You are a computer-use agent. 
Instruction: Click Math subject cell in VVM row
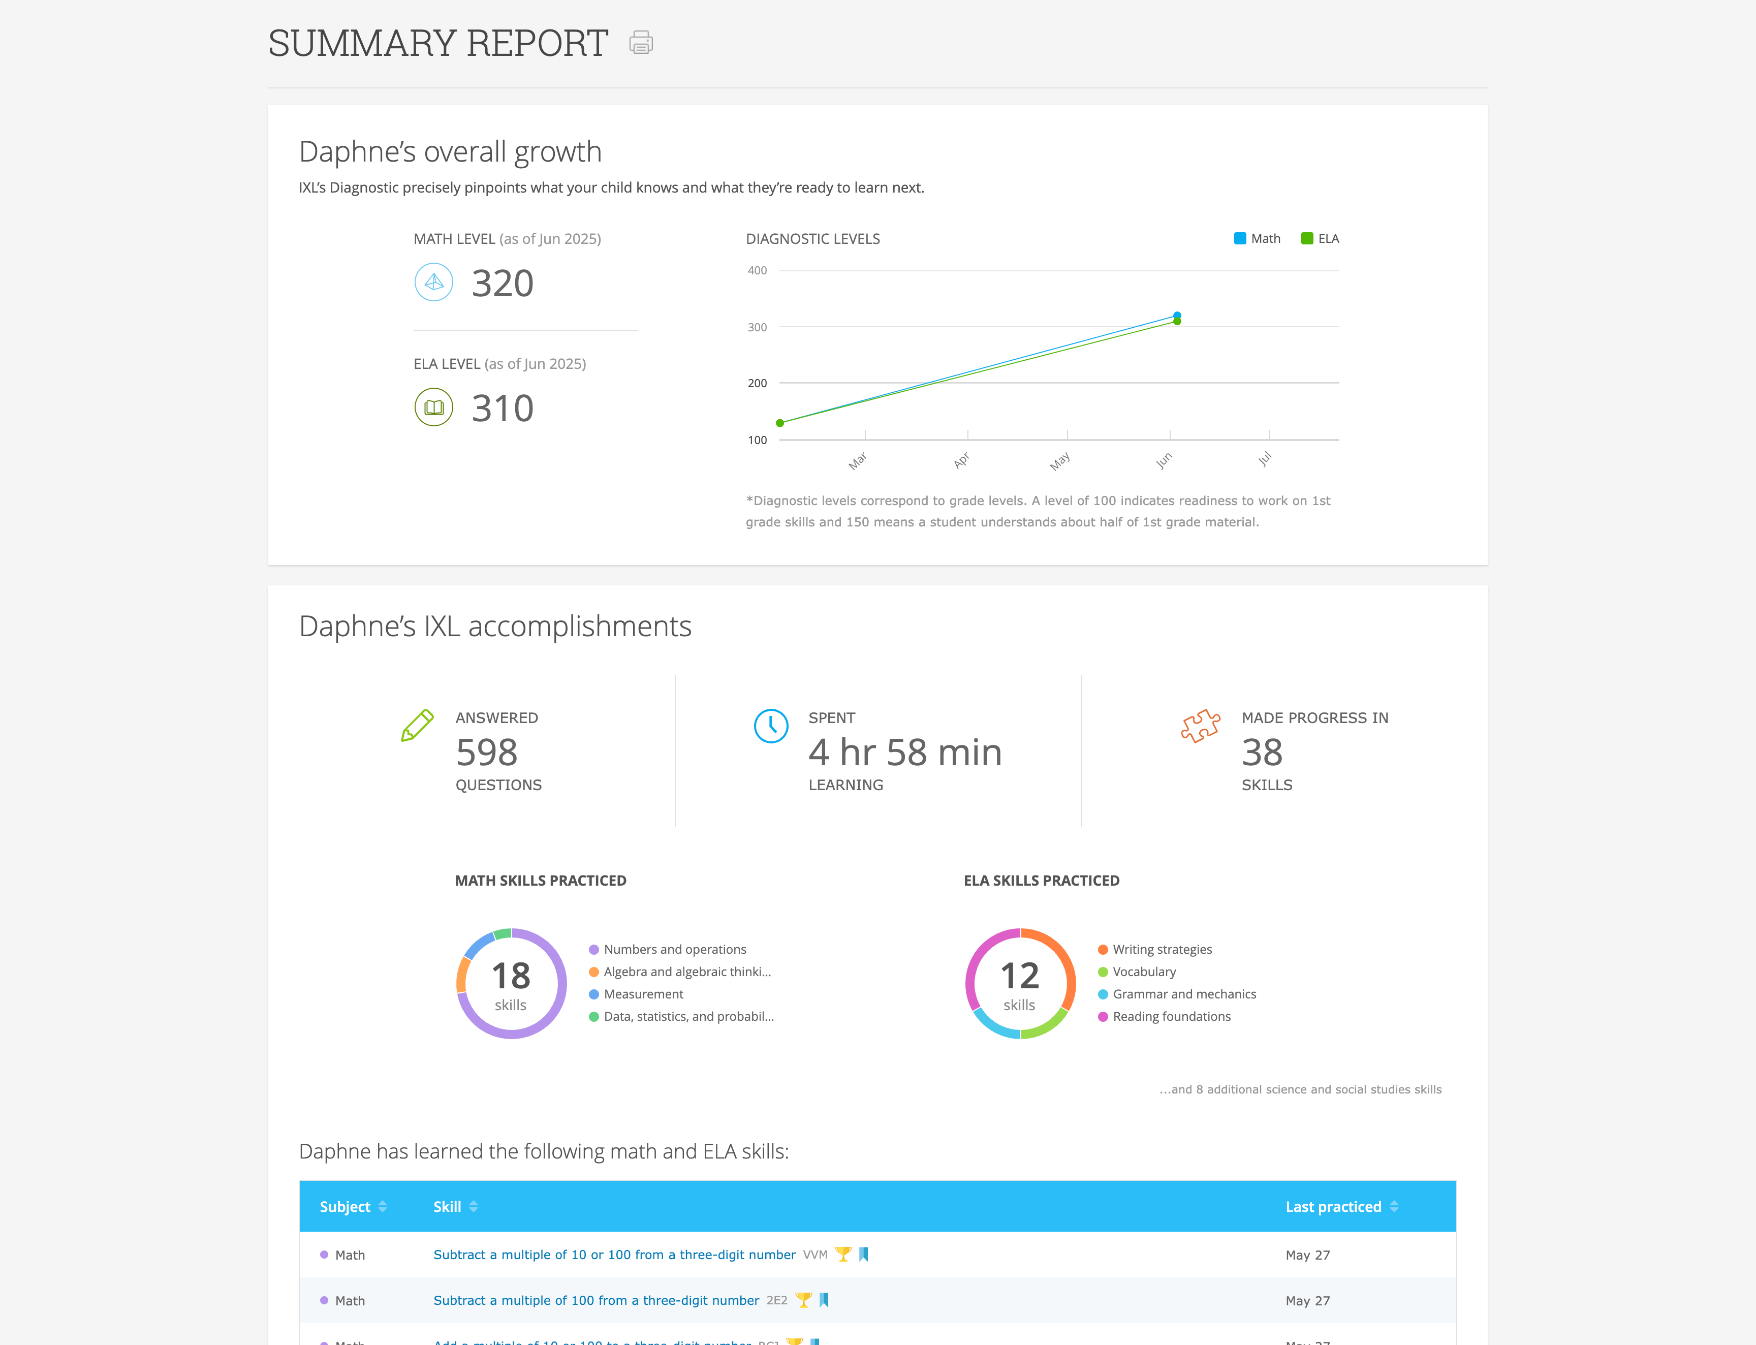click(x=342, y=1256)
